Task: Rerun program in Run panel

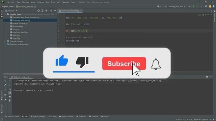Action: [x=5, y=81]
